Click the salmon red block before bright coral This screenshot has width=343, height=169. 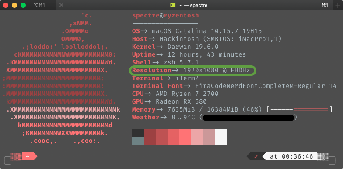pos(173,137)
